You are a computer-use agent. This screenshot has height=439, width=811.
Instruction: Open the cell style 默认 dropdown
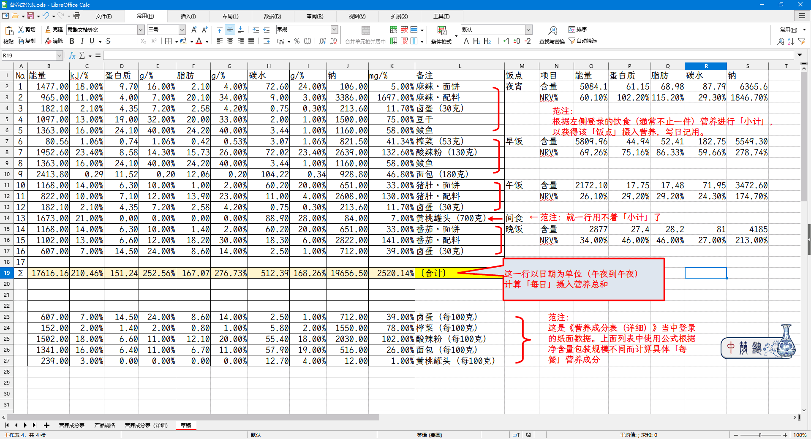[528, 30]
